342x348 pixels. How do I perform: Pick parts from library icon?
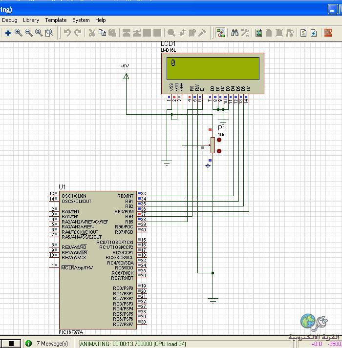coord(171,33)
